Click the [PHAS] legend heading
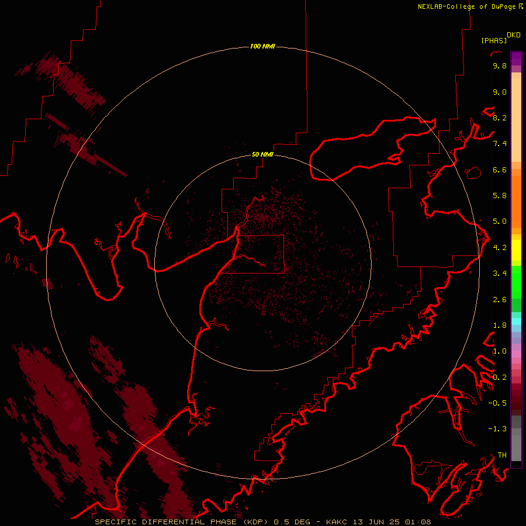The image size is (526, 526). coord(494,40)
